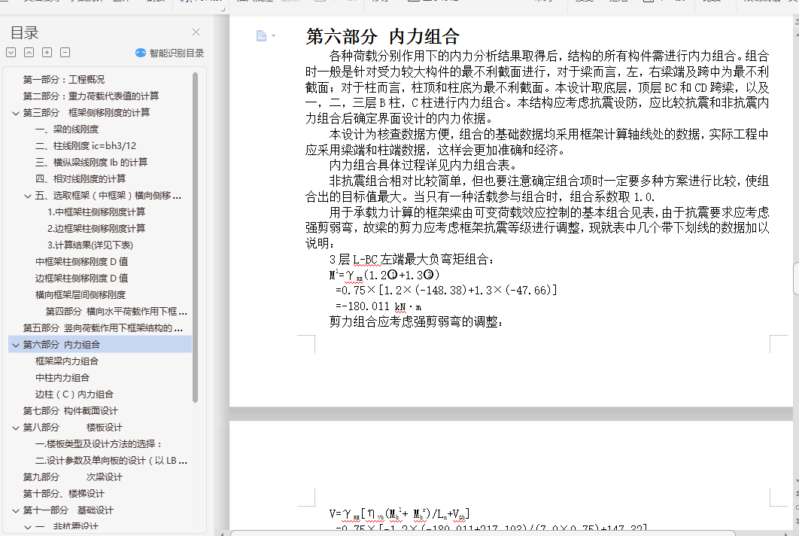The image size is (799, 536).
Task: Open 边框架柱侧移刚度 D 值 heading
Action: (x=81, y=279)
